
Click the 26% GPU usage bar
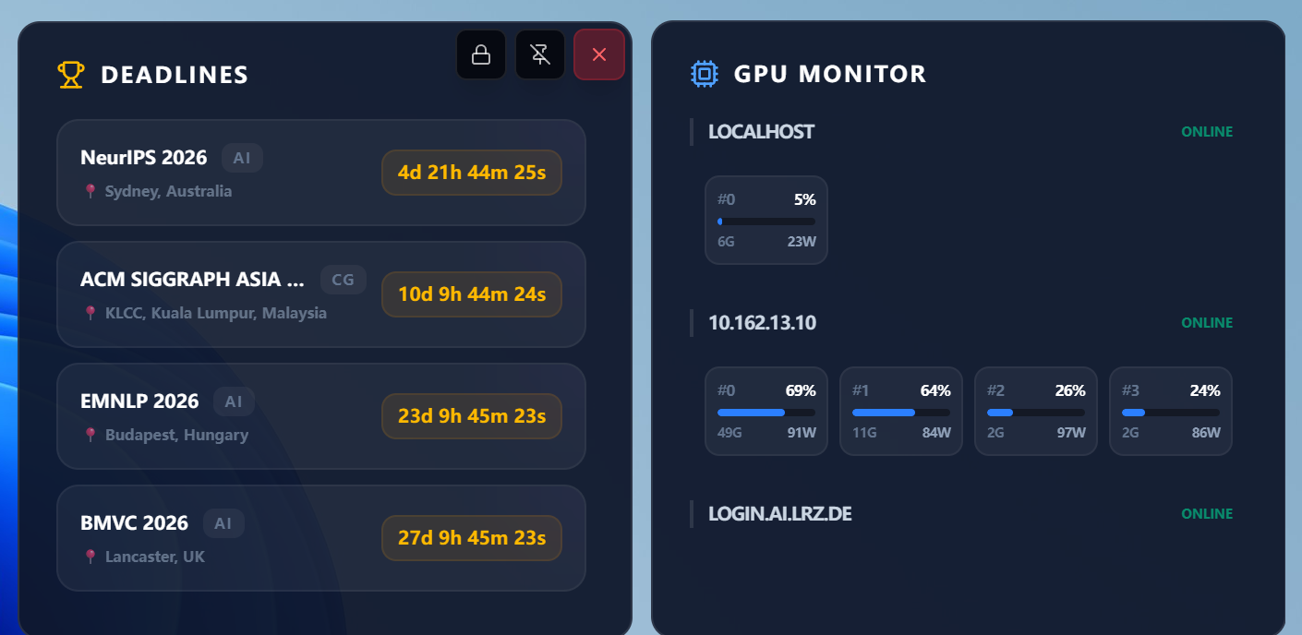coord(1036,413)
